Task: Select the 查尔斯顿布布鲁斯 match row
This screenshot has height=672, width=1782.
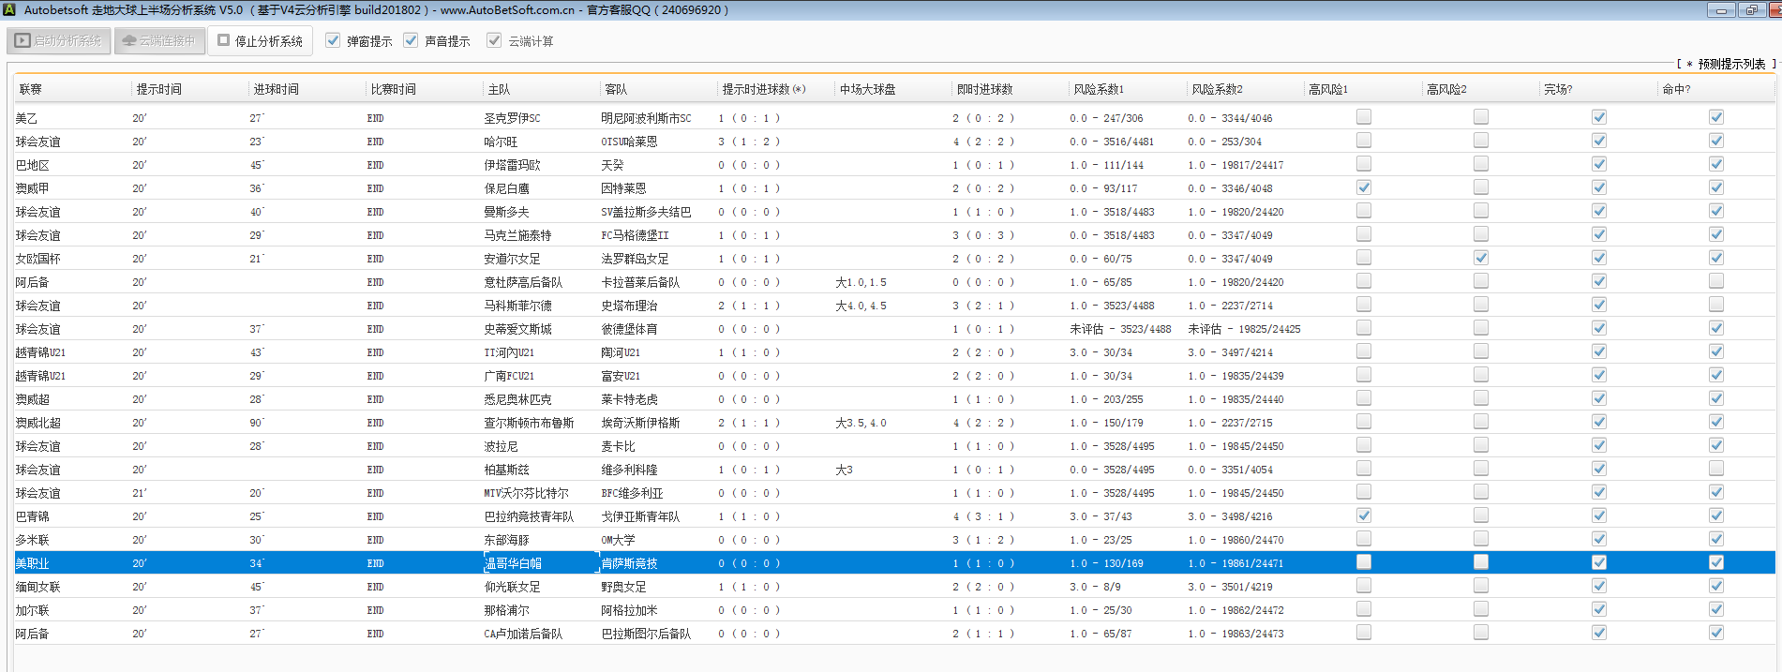Action: pos(529,423)
